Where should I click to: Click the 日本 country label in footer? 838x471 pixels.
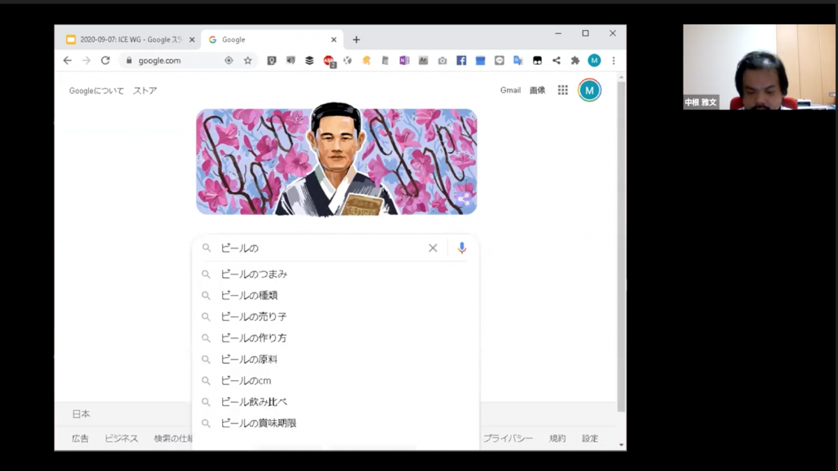coord(81,414)
